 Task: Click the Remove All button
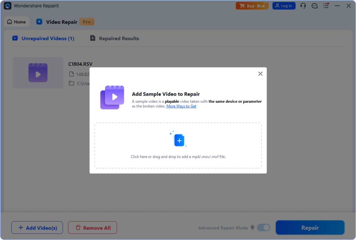(x=93, y=228)
